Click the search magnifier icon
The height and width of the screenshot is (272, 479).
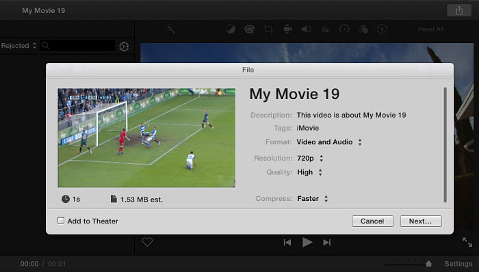tap(46, 45)
